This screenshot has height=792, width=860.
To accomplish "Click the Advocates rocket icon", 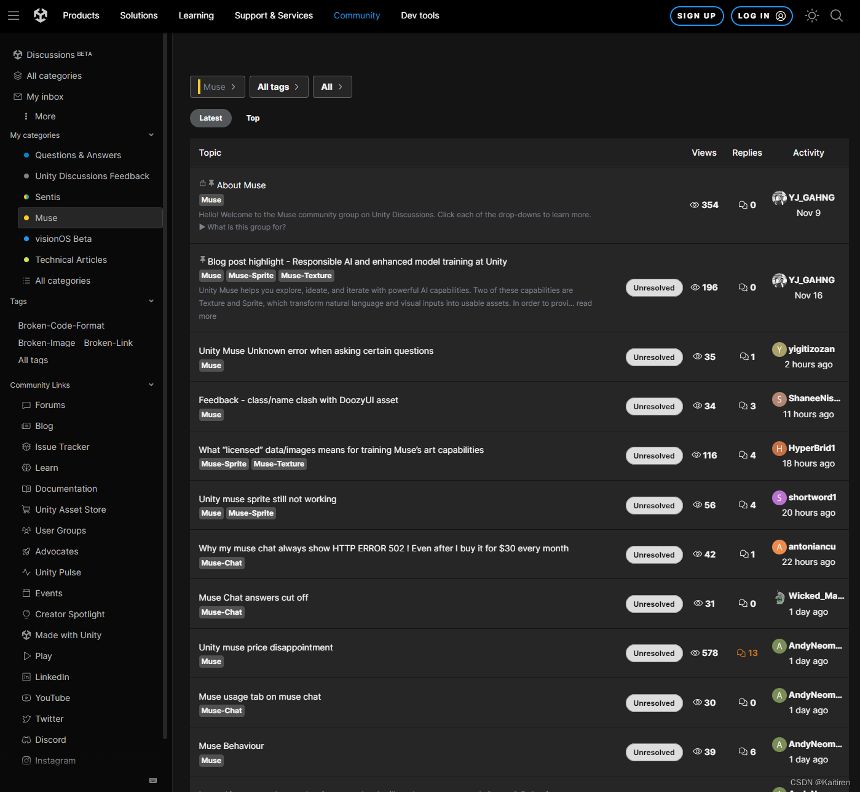I will click(x=26, y=551).
